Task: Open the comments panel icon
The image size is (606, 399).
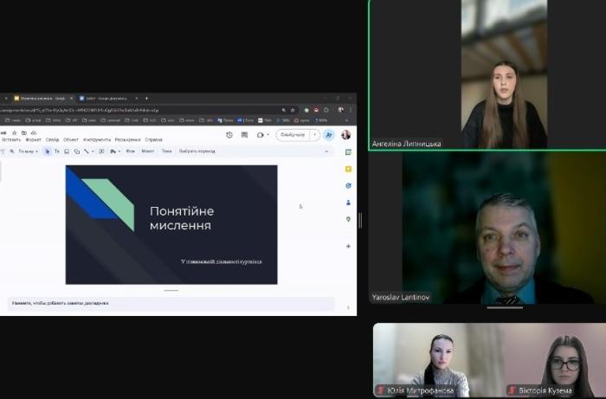Action: (x=244, y=135)
